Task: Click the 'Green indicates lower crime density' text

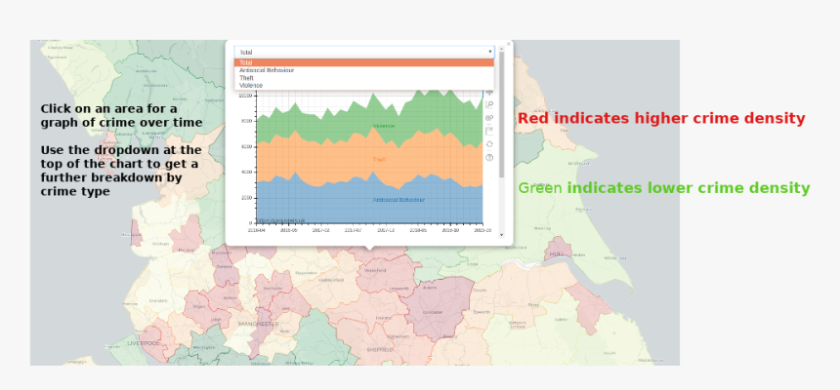Action: tap(664, 188)
